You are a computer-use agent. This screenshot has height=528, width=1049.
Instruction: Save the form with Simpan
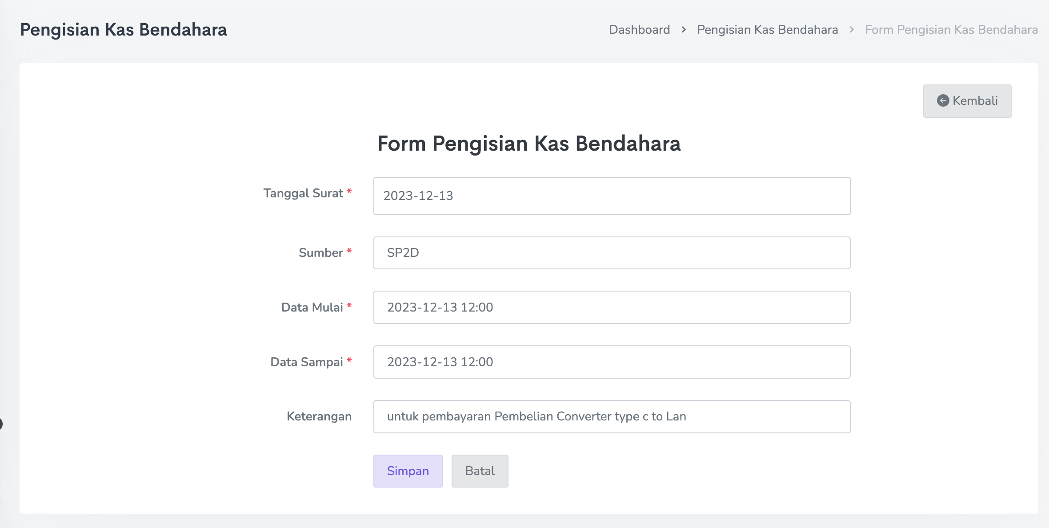coord(408,471)
